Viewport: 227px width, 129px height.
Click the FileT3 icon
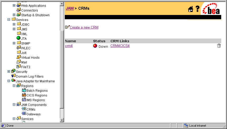19,66
